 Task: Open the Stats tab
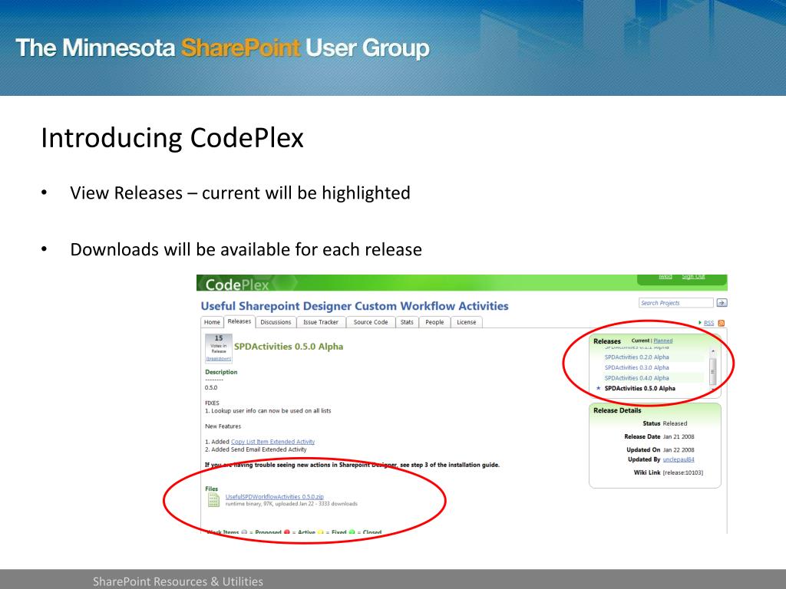pos(407,322)
